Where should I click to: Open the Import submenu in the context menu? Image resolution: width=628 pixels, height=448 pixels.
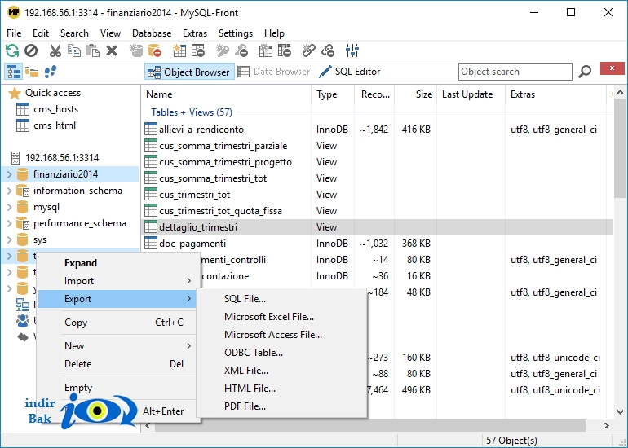point(118,281)
